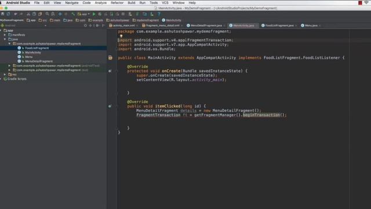
Task: Switch to the activity_main.xml tab
Action: tap(124, 26)
